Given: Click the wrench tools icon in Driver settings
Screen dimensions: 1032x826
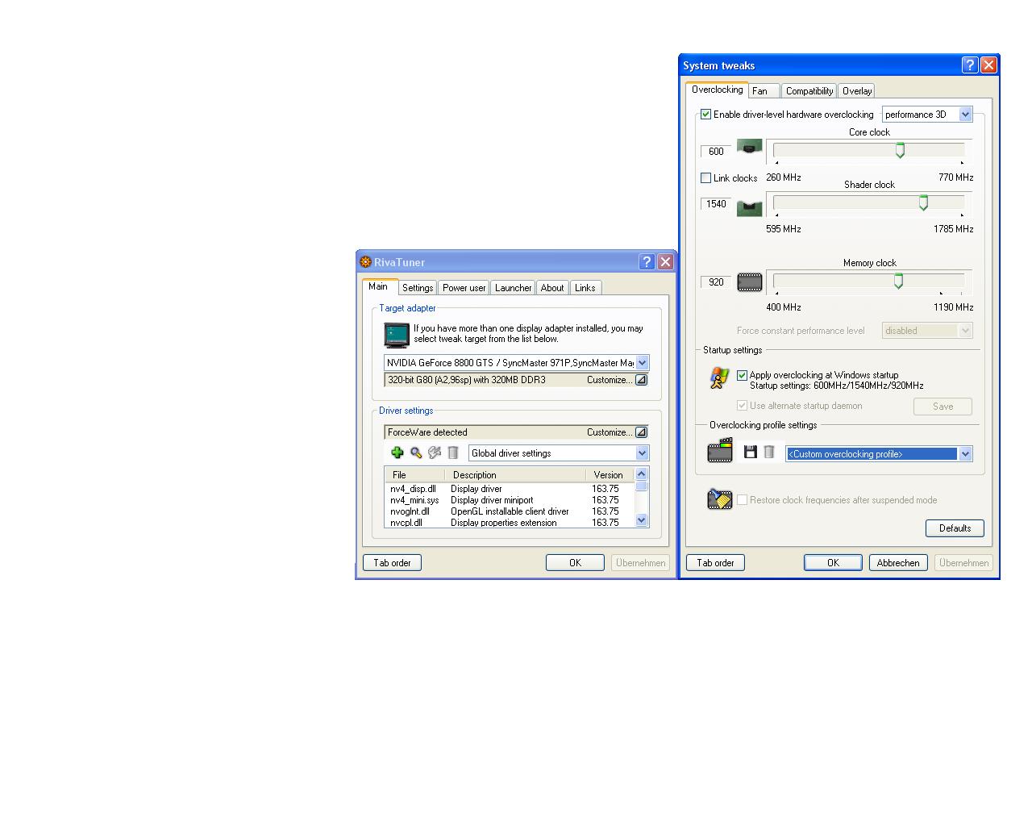Looking at the screenshot, I should (x=435, y=453).
